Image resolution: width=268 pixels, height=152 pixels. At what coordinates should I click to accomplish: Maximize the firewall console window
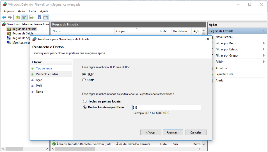pos(250,4)
